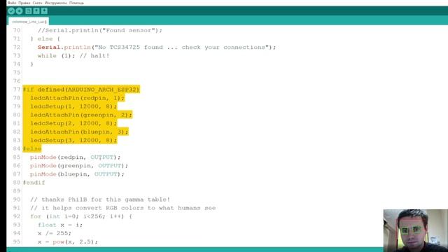Click the Open sketch toolbar icon
Viewport: 448px width, 252px height.
[36, 11]
